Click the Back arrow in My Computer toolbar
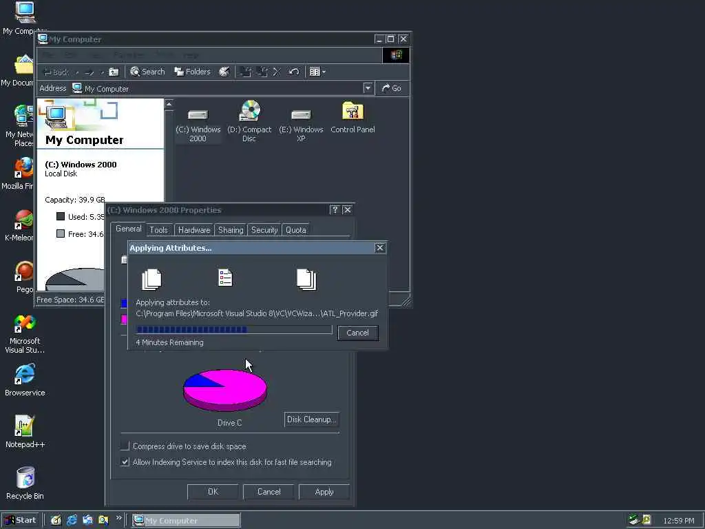This screenshot has width=705, height=529. coord(55,72)
